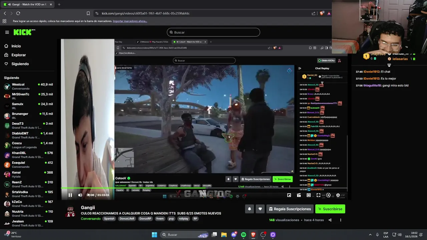
Task: Open ReenZ's channel in sidebar
Action: click(x=28, y=184)
